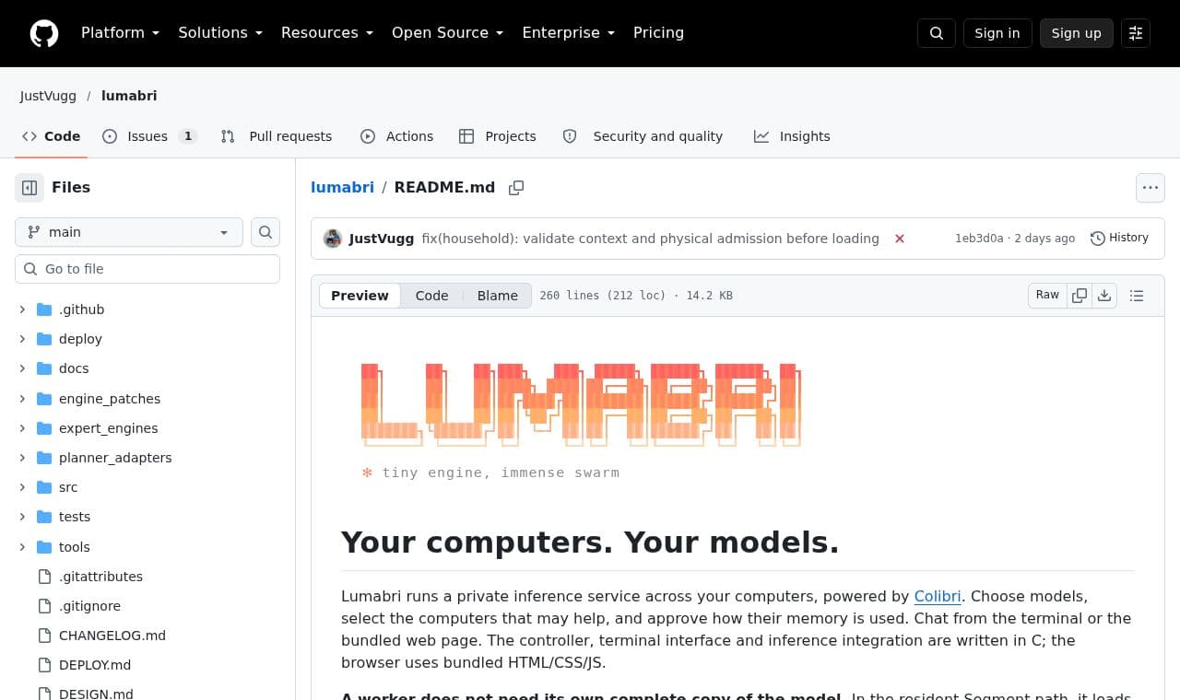Screen dimensions: 1180x700
Task: Open the Issues tab
Action: pyautogui.click(x=149, y=136)
